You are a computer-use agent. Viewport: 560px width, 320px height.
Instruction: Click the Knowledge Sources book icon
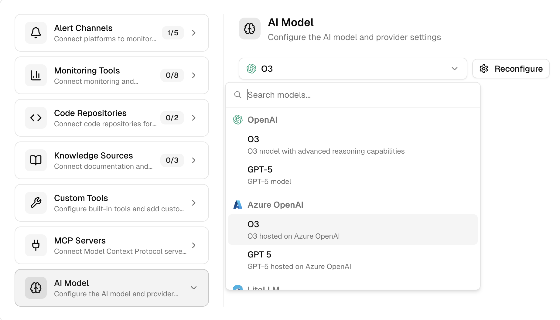[36, 160]
